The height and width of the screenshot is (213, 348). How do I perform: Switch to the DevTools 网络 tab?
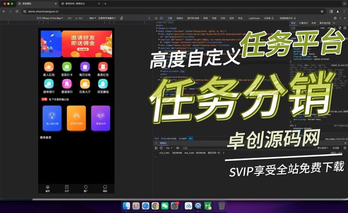tap(205, 18)
